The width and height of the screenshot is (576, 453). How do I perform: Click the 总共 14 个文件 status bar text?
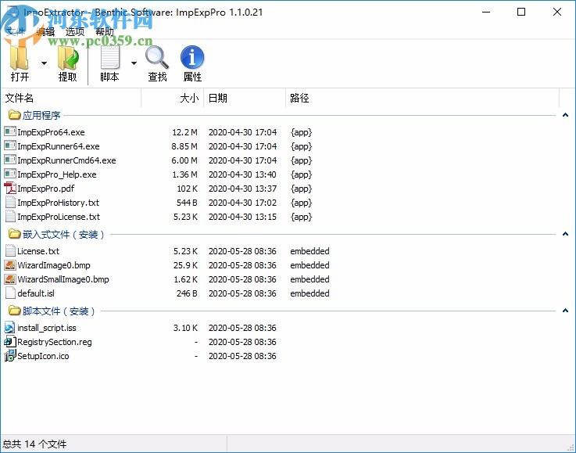35,444
